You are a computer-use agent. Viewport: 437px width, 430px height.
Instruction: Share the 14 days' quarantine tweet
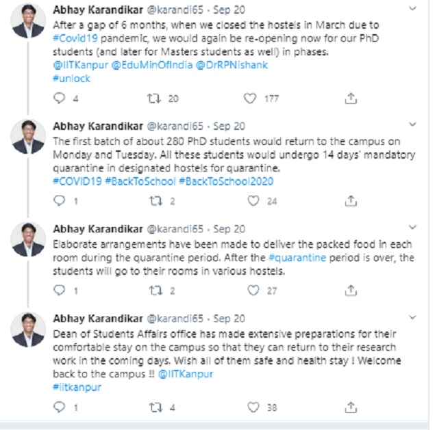tap(351, 201)
